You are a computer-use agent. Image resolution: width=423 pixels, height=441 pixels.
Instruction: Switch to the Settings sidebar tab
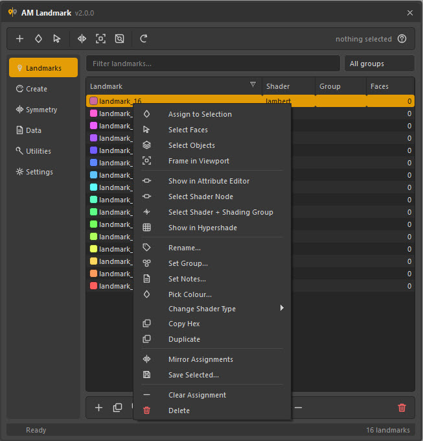[43, 172]
